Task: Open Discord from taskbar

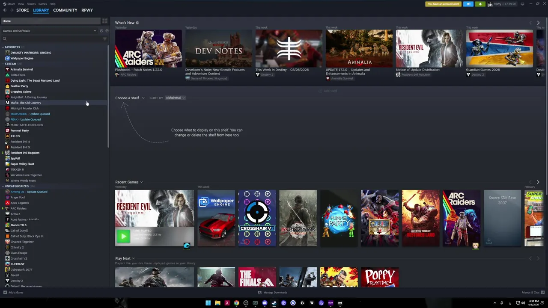Action: tap(265, 303)
